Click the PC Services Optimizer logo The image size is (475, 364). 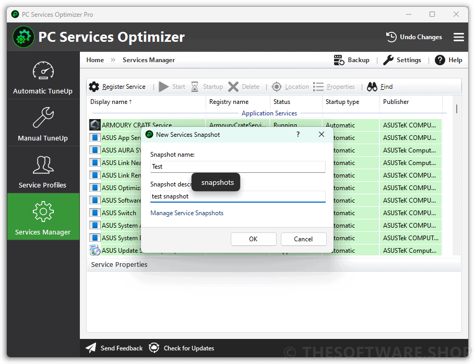tap(23, 37)
